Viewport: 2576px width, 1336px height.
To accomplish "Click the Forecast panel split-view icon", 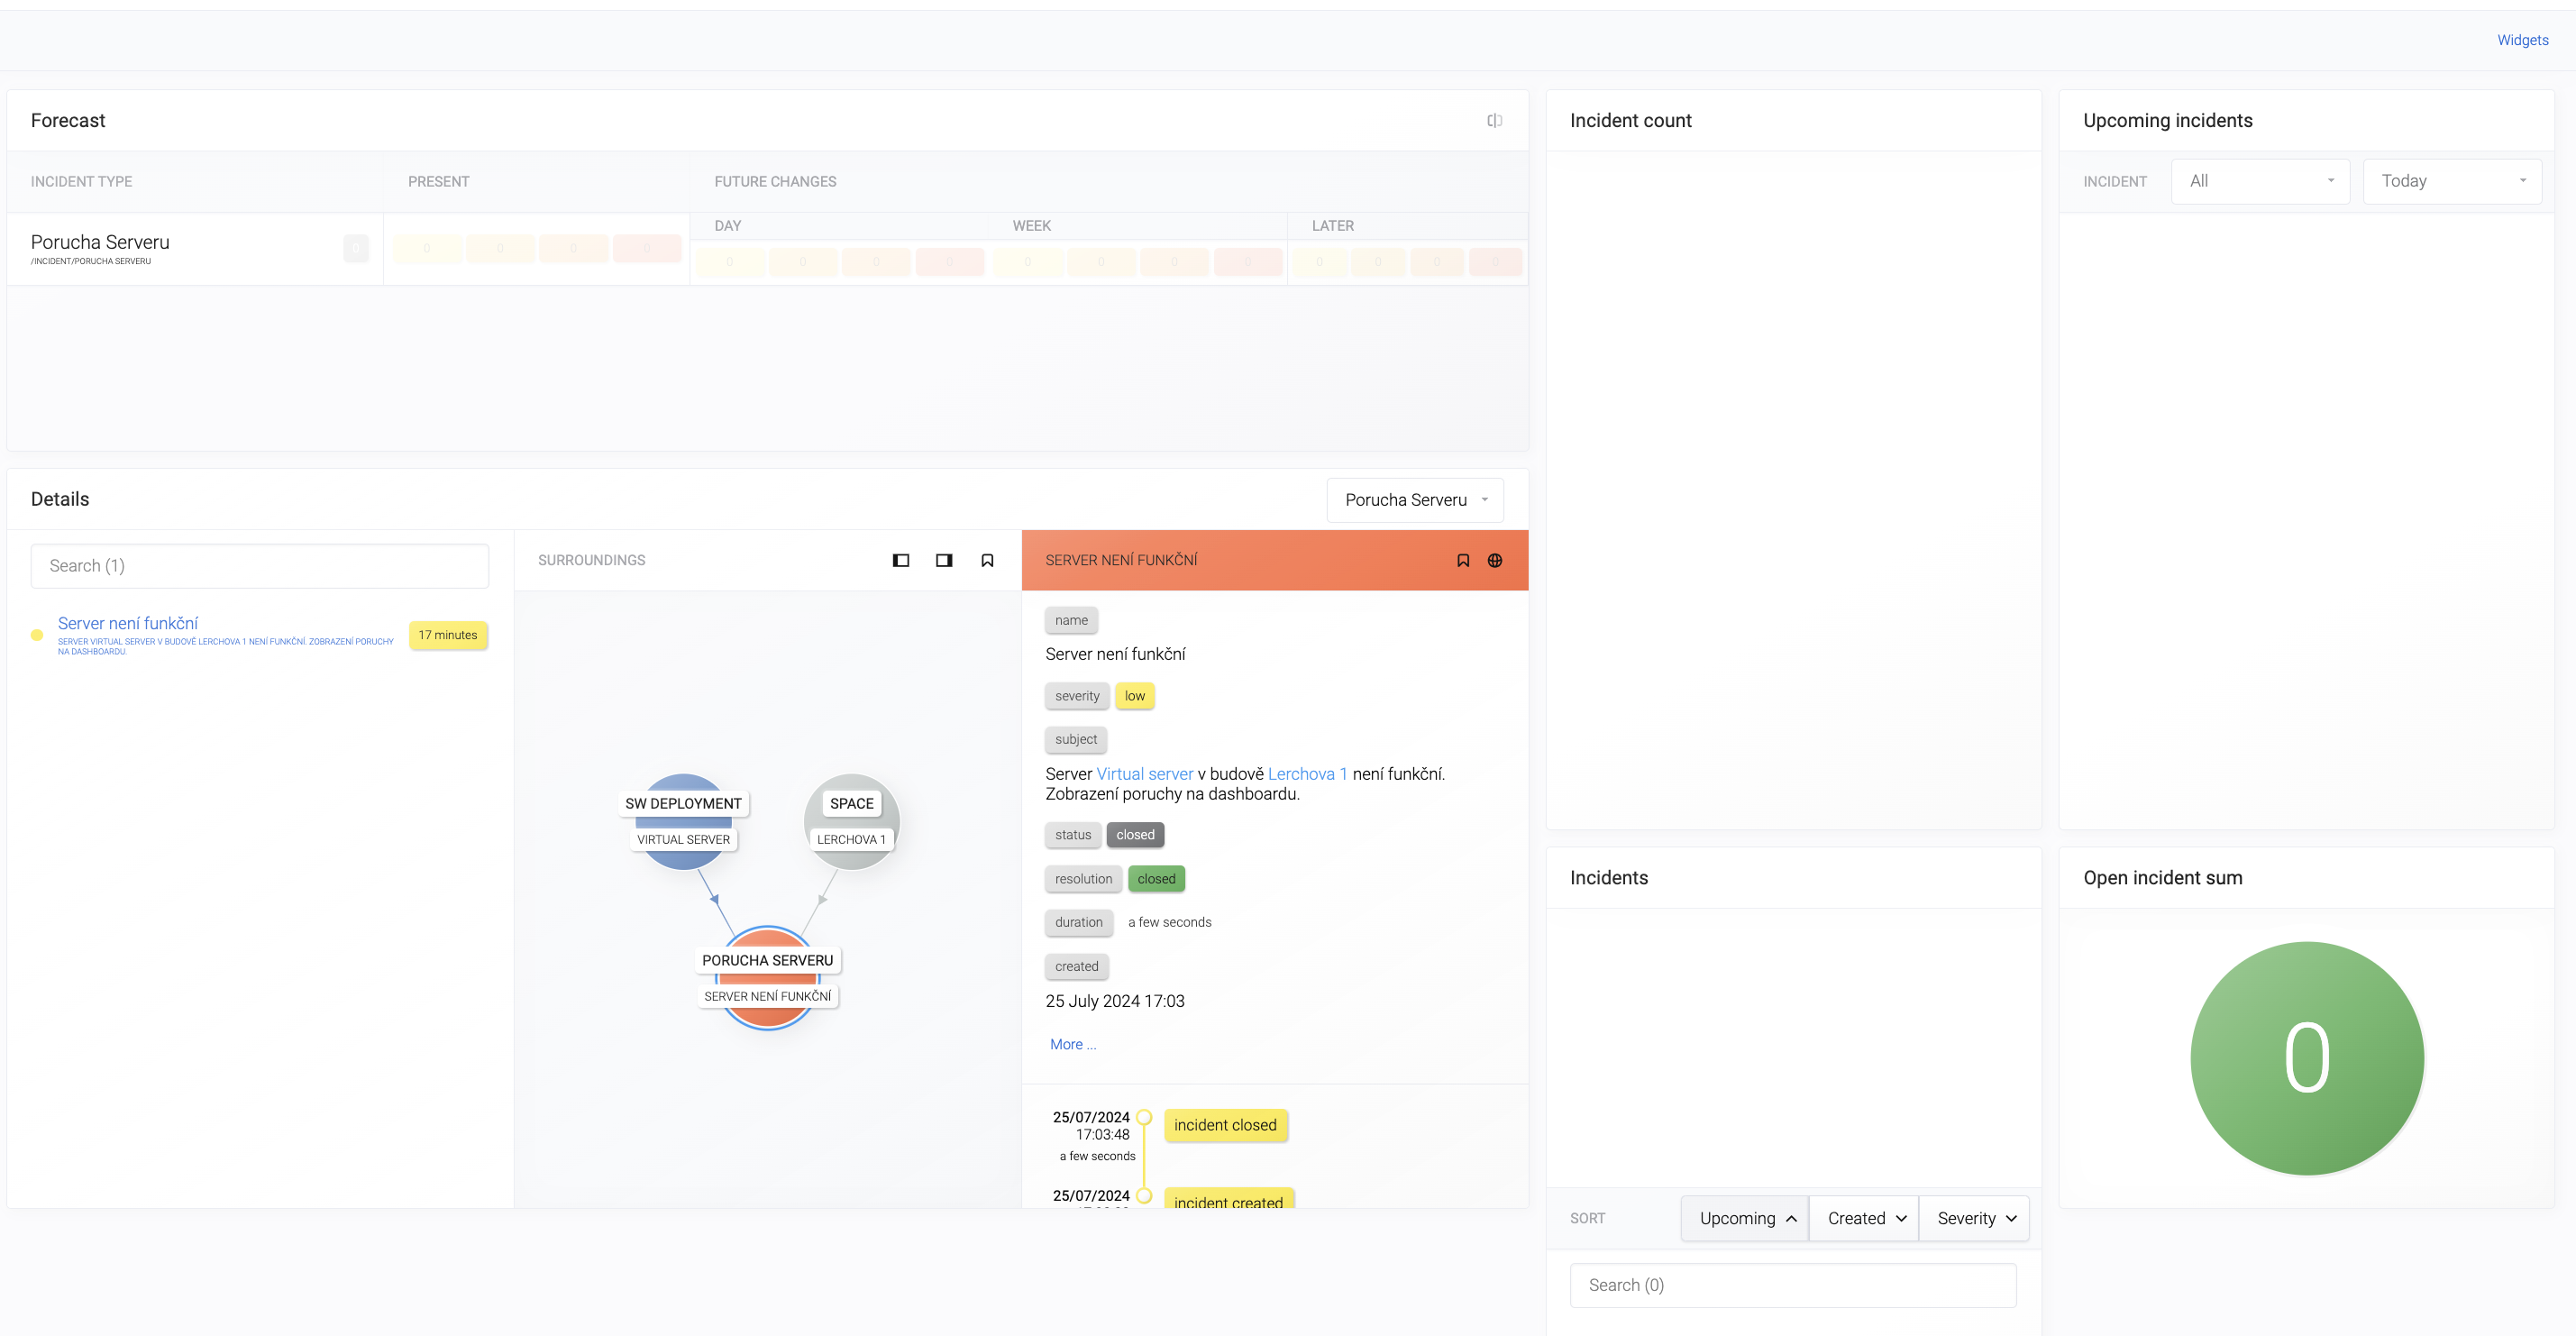I will point(1494,121).
